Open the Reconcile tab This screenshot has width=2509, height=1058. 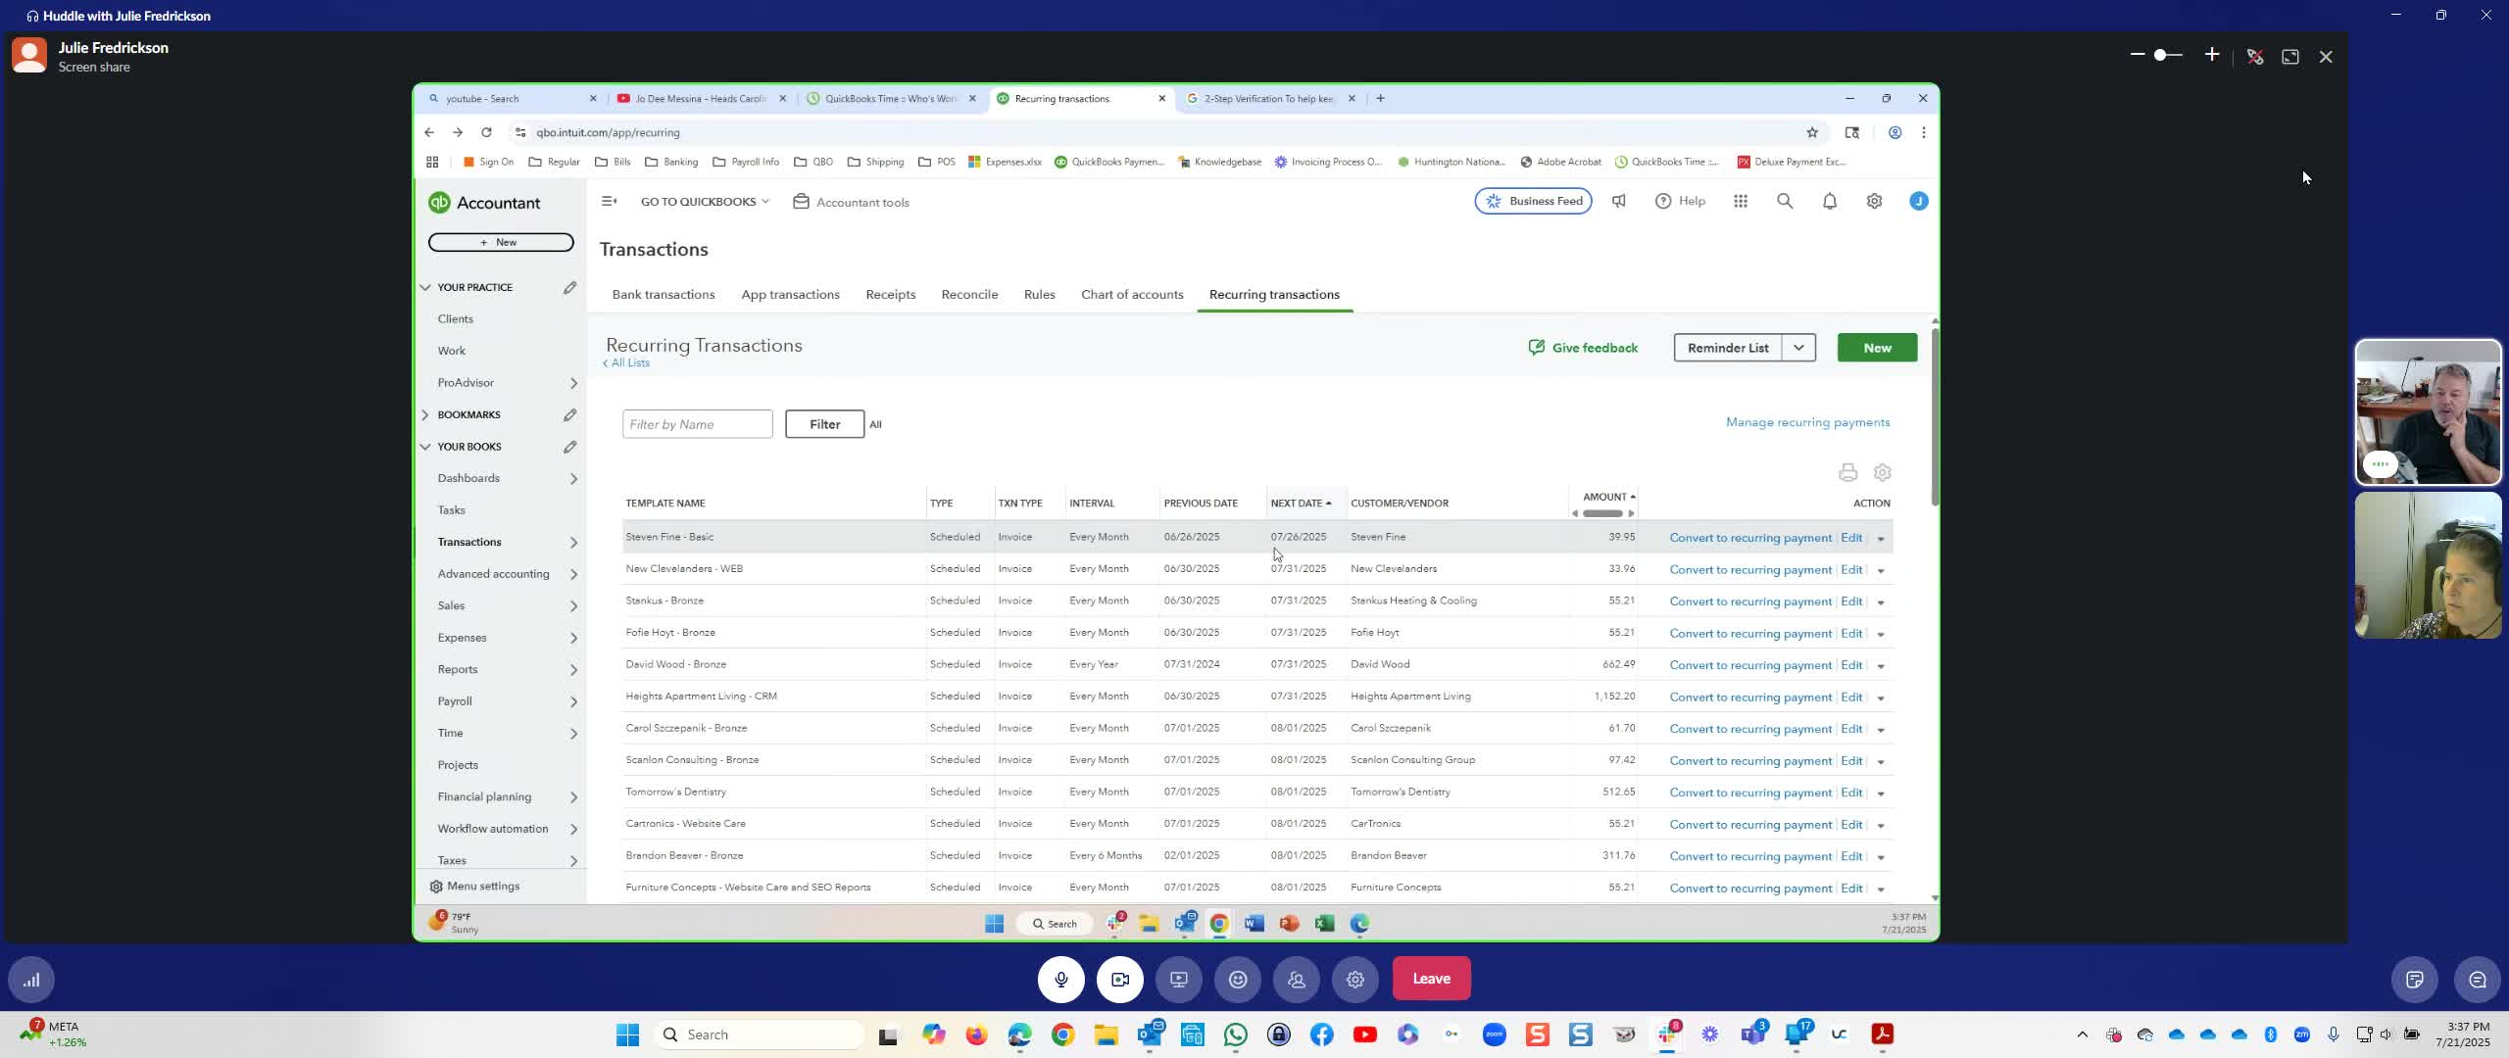(969, 294)
